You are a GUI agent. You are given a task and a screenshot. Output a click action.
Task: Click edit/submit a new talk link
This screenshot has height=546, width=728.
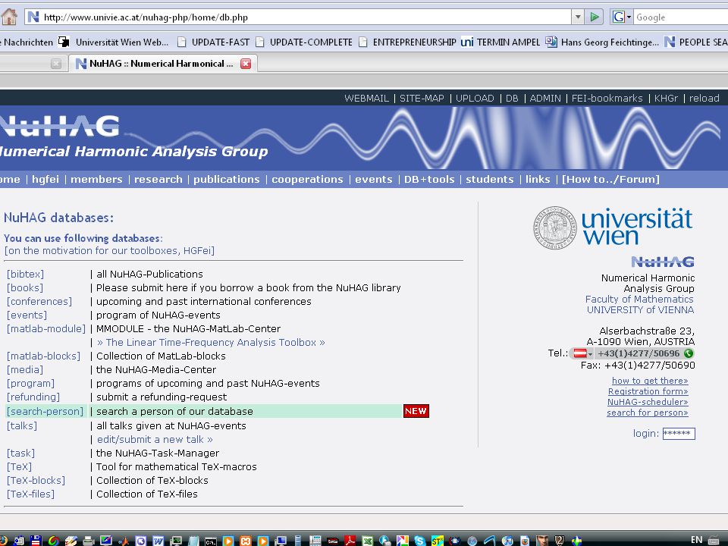[x=155, y=439]
